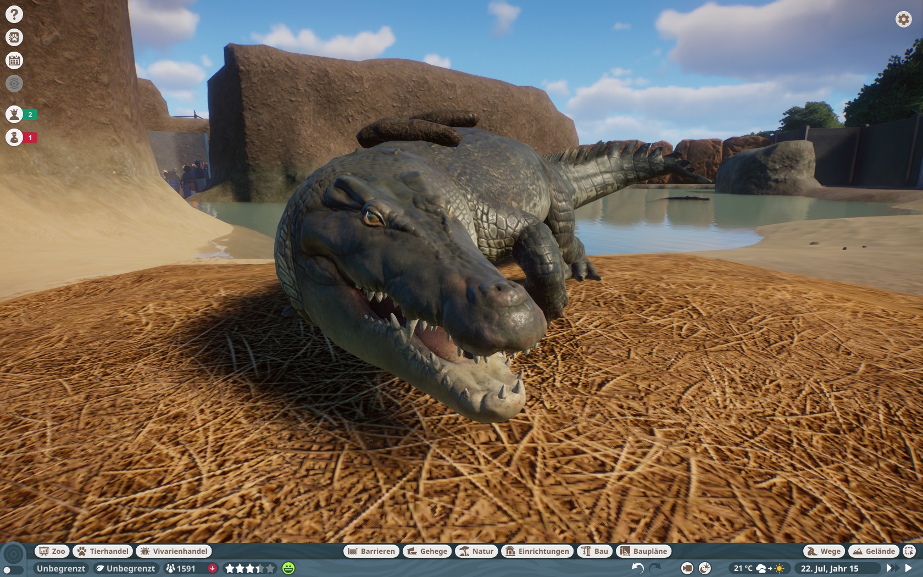
Task: Open the Tierhandel menu
Action: (103, 551)
